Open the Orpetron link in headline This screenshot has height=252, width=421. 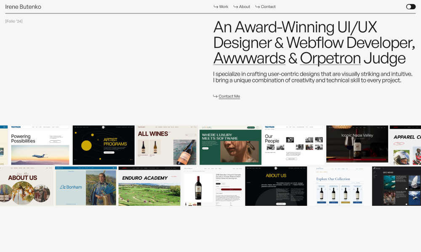tap(330, 58)
